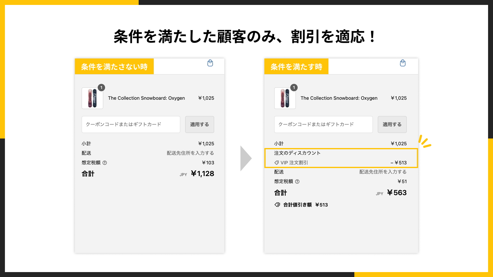Open the 想定税額 help icon in the right cart
493x277 pixels.
click(298, 181)
